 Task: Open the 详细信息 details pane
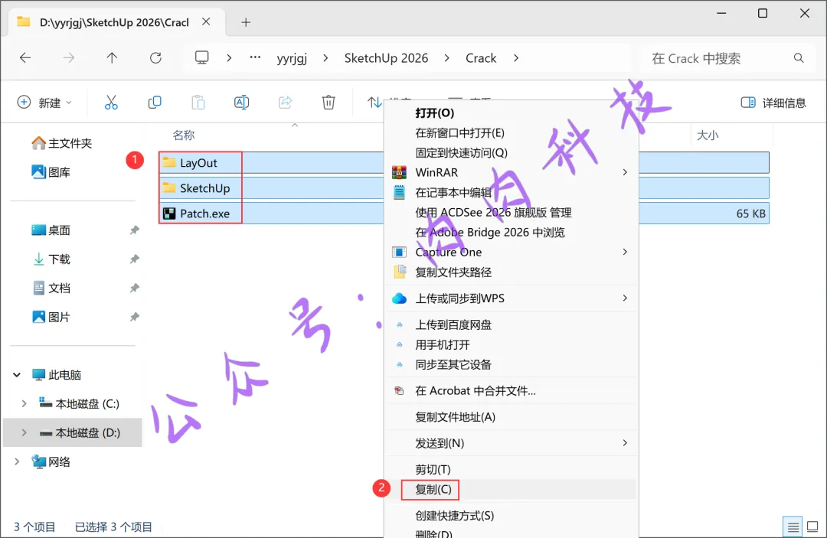coord(773,103)
